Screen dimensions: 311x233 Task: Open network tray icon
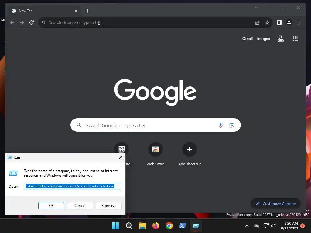tap(266, 226)
